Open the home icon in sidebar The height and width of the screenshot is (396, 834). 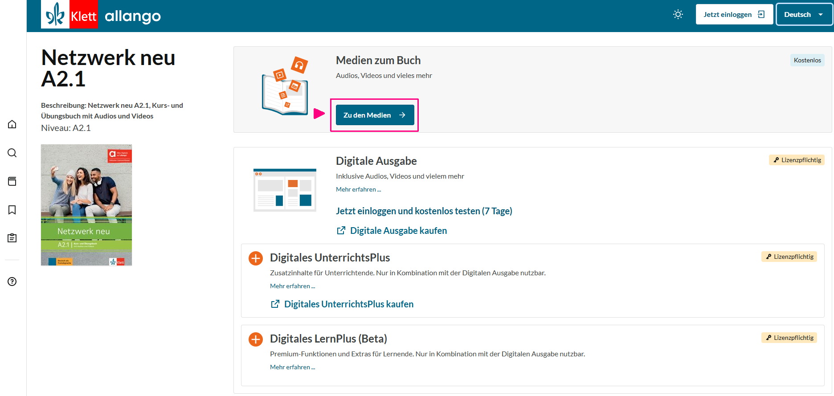(12, 124)
